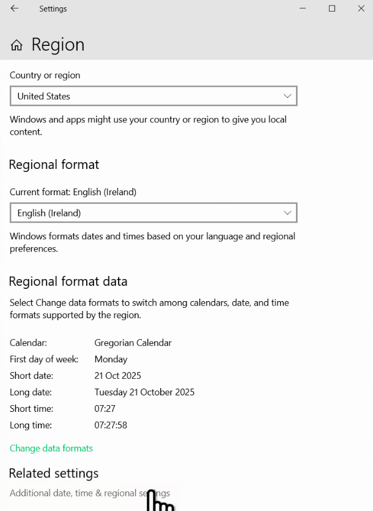This screenshot has width=373, height=511.
Task: Click the Related settings heading
Action: tap(54, 474)
